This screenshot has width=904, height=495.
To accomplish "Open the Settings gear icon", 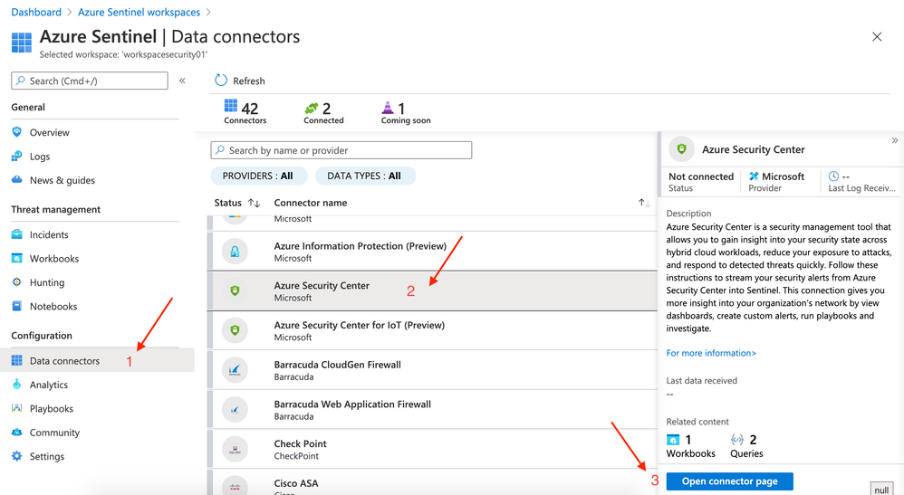I will click(x=17, y=456).
